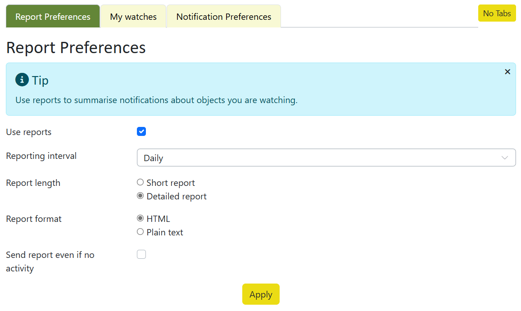Uncheck the Use reports checkbox

pos(141,131)
